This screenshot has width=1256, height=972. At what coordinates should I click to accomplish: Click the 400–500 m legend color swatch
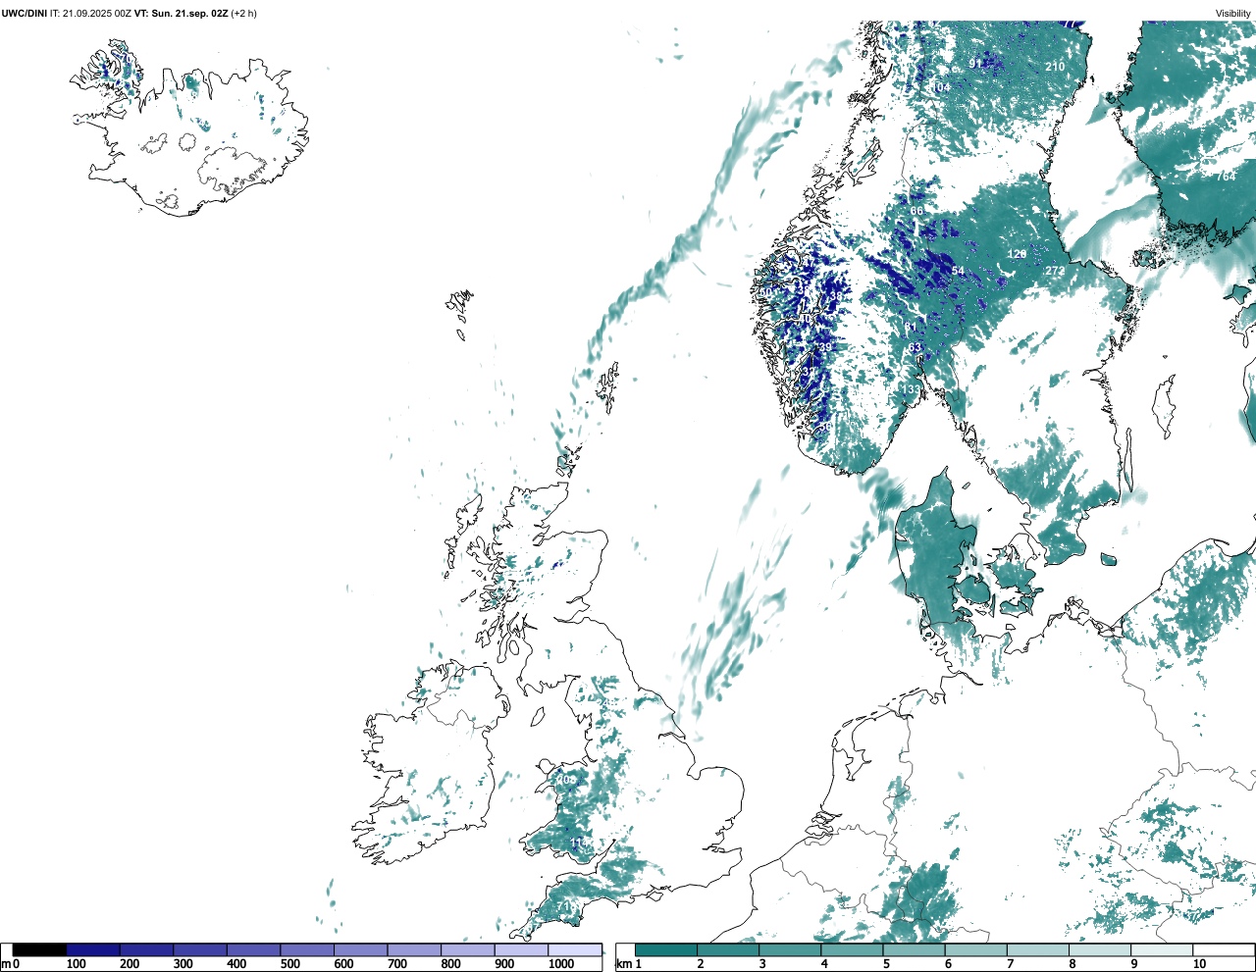pos(253,950)
